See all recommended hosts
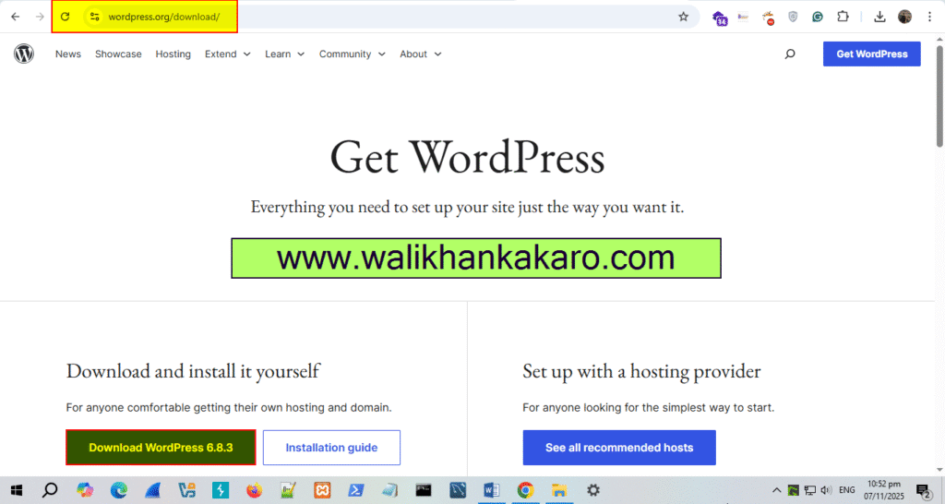Screen dimensions: 945x504 [619, 448]
